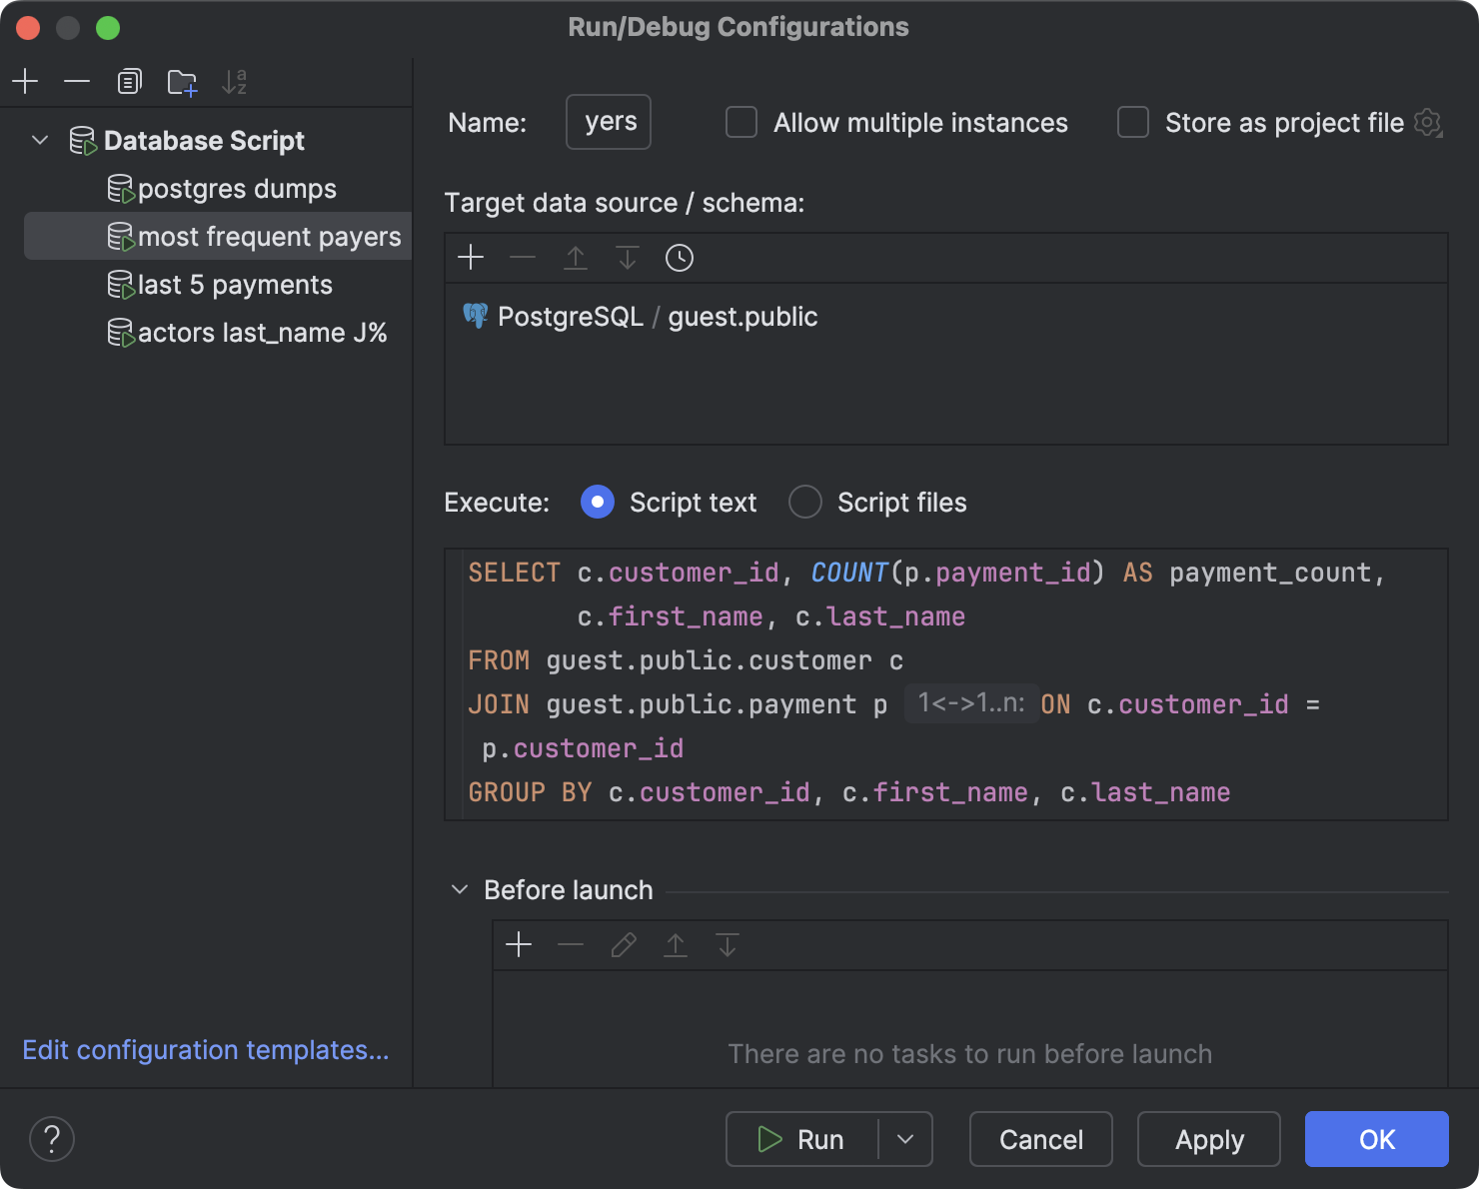Select last 5 payments configuration
Image resolution: width=1479 pixels, height=1189 pixels.
point(234,285)
